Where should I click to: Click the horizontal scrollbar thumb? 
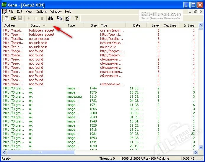41,153
